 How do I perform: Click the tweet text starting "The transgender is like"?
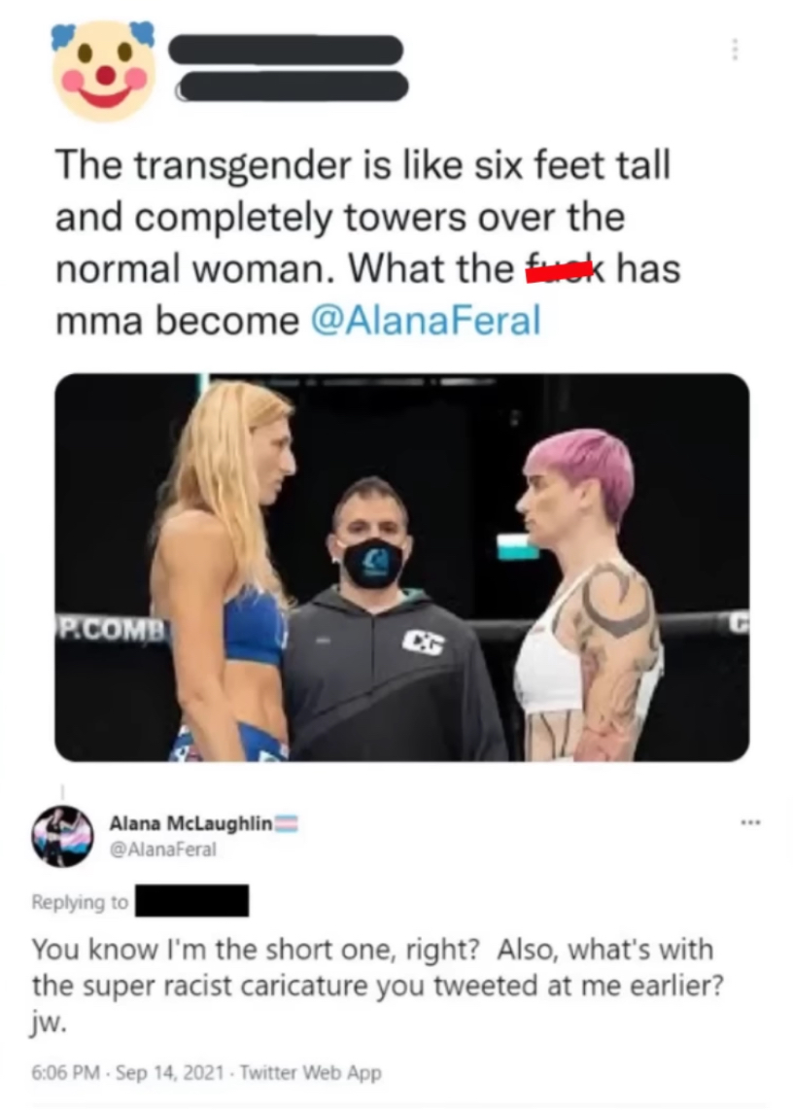click(368, 243)
